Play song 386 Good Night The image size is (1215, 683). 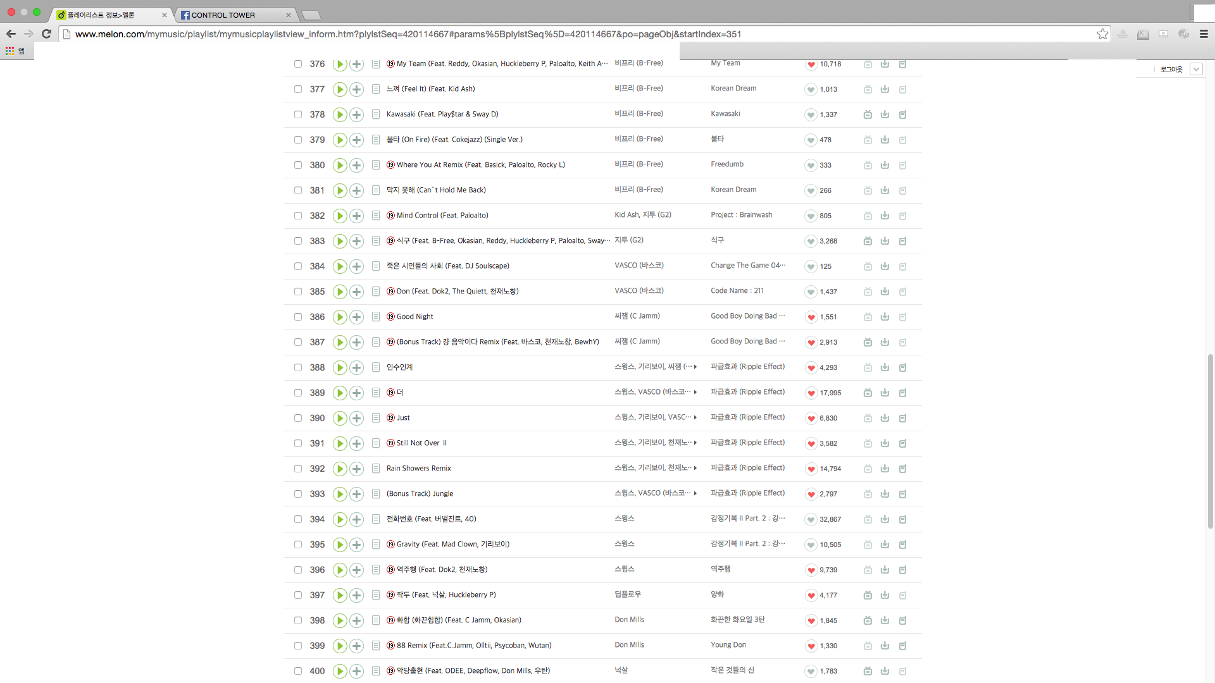(x=340, y=317)
